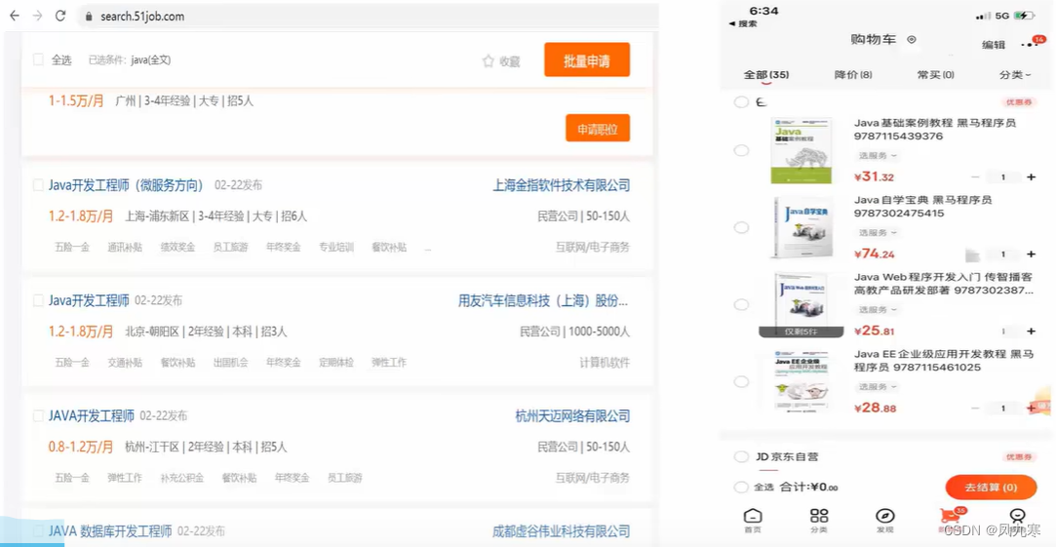Open 选服务 dropdown for Java Web程序开发入门
Image resolution: width=1056 pixels, height=547 pixels.
877,310
